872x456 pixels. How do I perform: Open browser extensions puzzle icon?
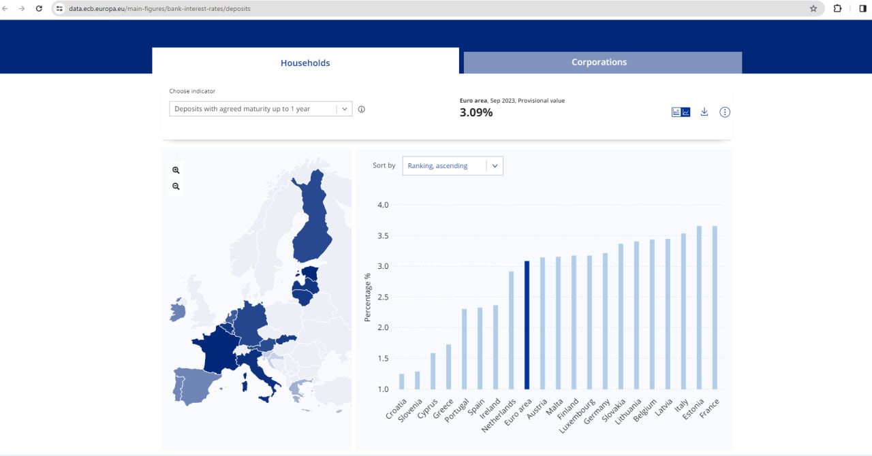coord(838,9)
